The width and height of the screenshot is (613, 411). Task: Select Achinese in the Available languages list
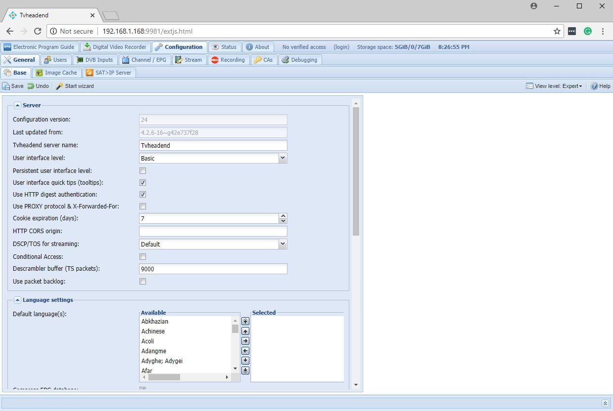(x=153, y=331)
